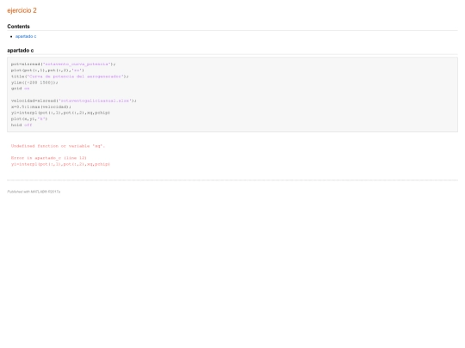Viewport: 465px width, 348px height.
Task: Click the 'grid on' code line
Action: click(x=20, y=89)
